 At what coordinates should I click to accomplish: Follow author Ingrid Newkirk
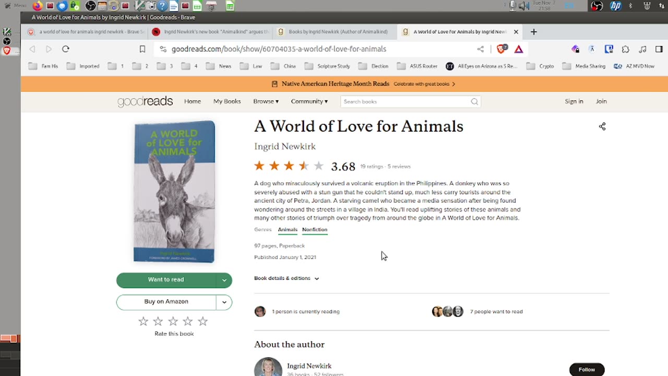click(x=587, y=369)
